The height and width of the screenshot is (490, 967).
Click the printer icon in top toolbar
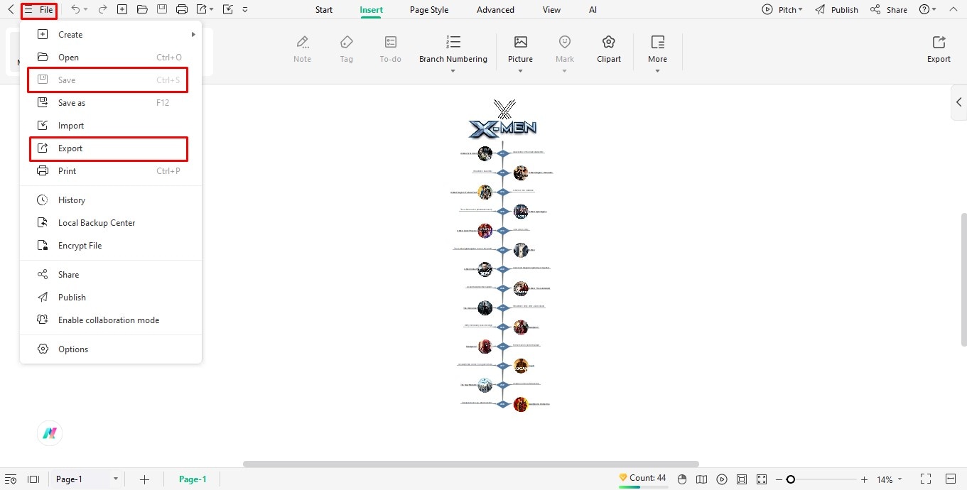click(x=182, y=10)
